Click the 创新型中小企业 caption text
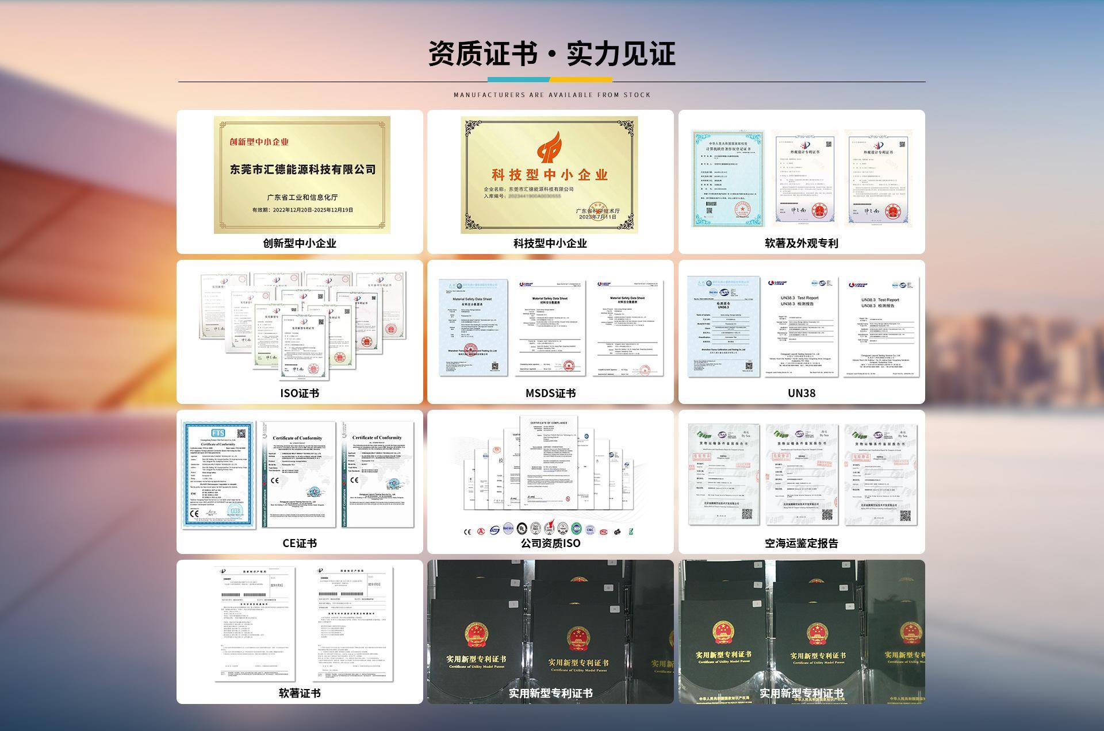The width and height of the screenshot is (1104, 731). pyautogui.click(x=300, y=243)
